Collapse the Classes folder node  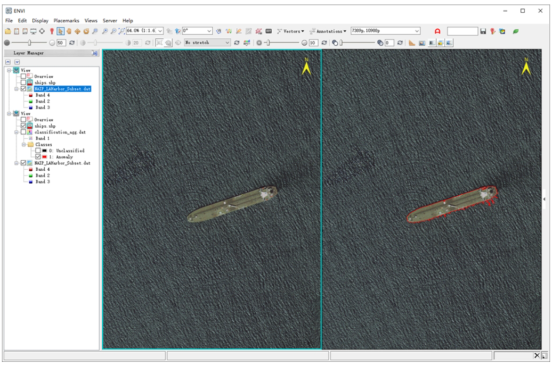pos(23,145)
